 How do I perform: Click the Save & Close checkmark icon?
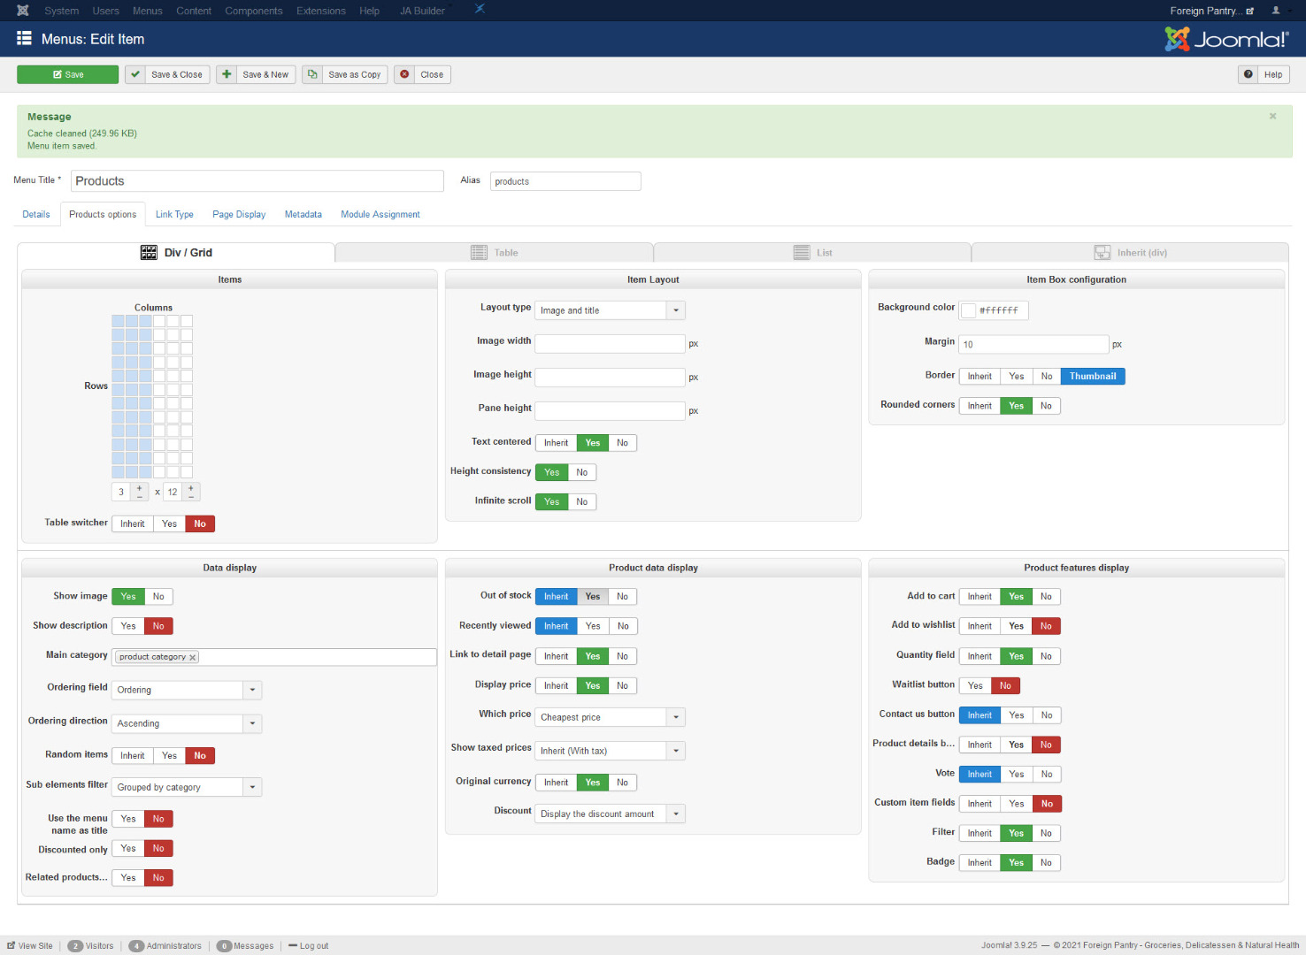tap(135, 74)
